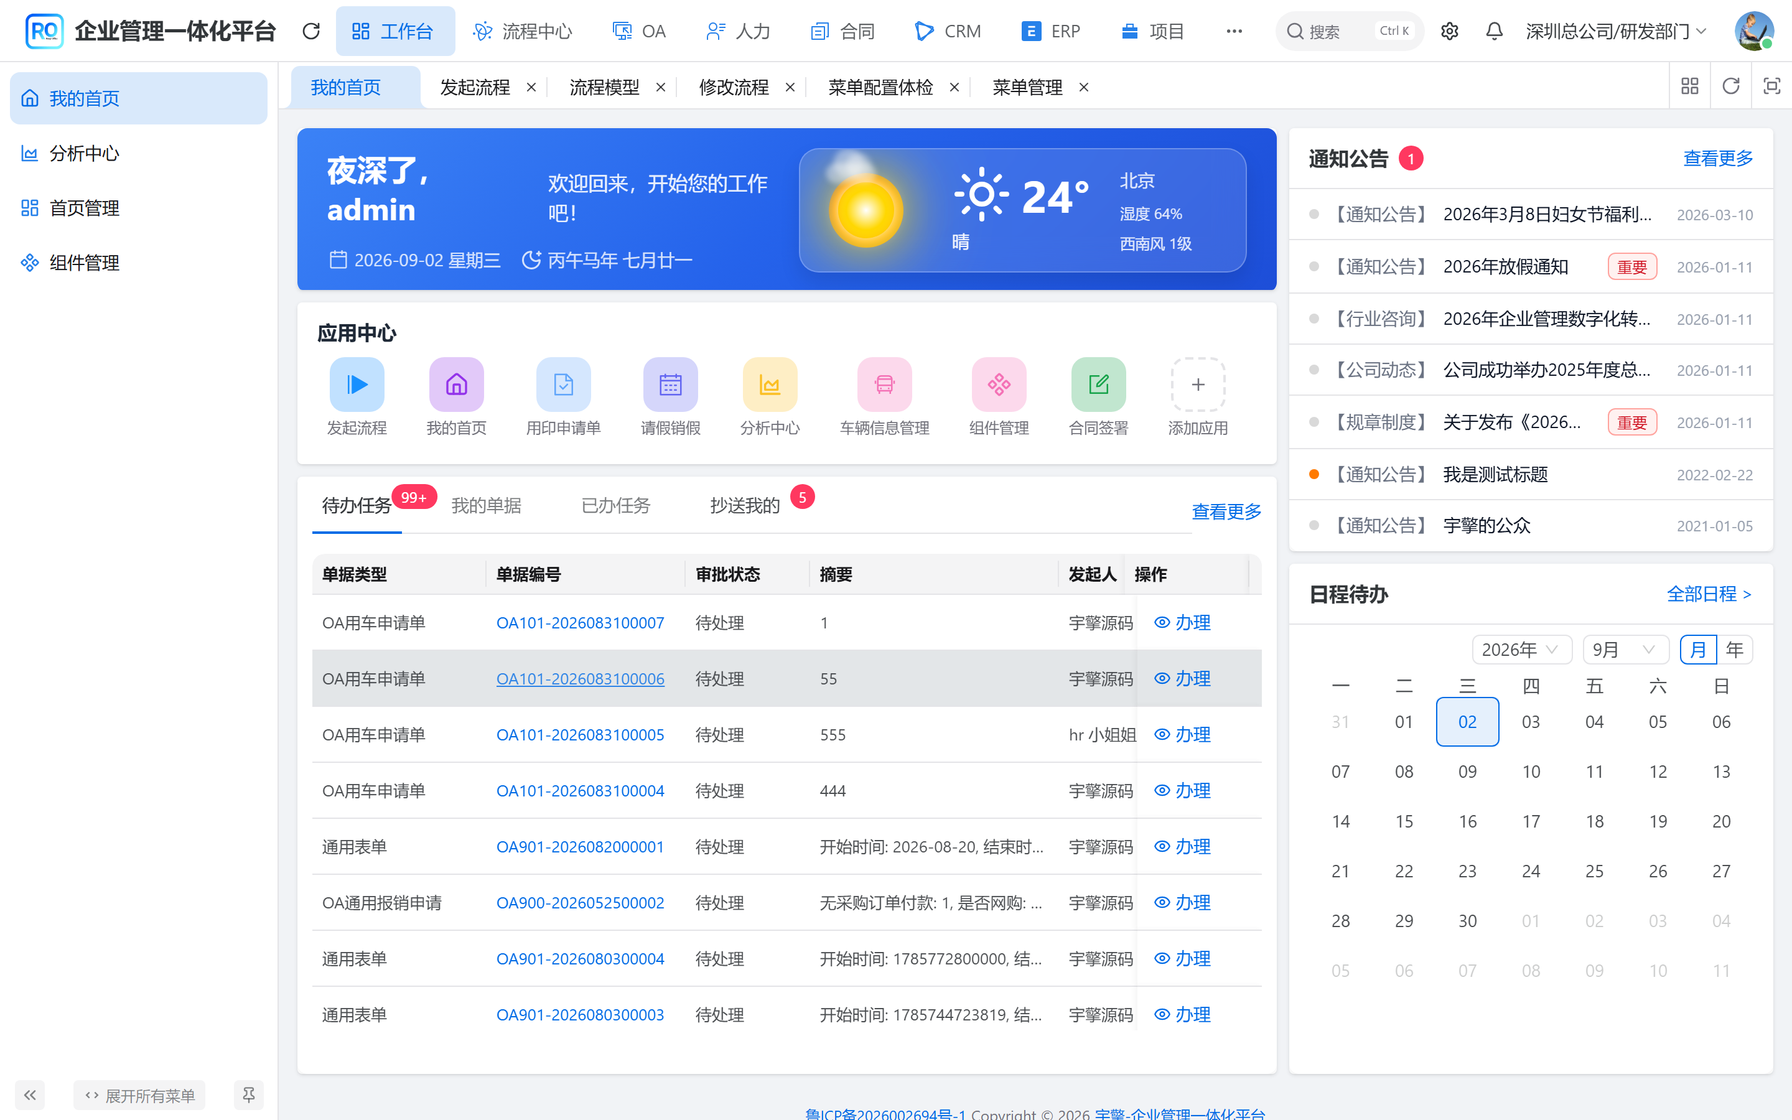Switch to 抄送我的 tab

point(745,505)
